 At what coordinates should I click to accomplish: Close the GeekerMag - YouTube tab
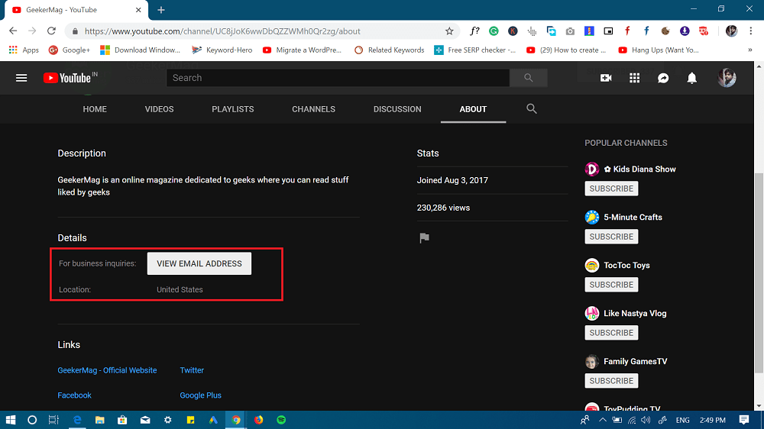(x=138, y=10)
